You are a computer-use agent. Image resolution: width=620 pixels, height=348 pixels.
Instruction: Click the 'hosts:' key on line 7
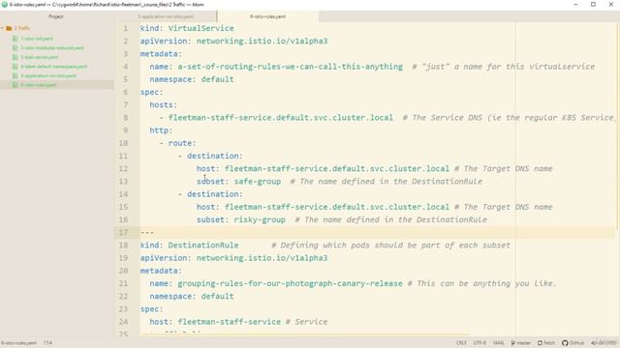point(164,104)
